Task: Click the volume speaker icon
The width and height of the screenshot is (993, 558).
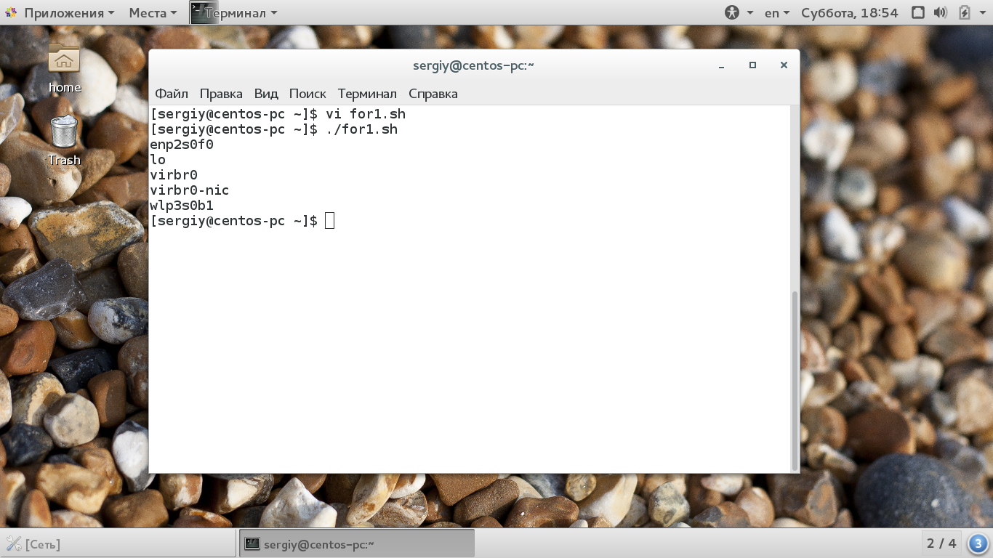Action: [941, 12]
